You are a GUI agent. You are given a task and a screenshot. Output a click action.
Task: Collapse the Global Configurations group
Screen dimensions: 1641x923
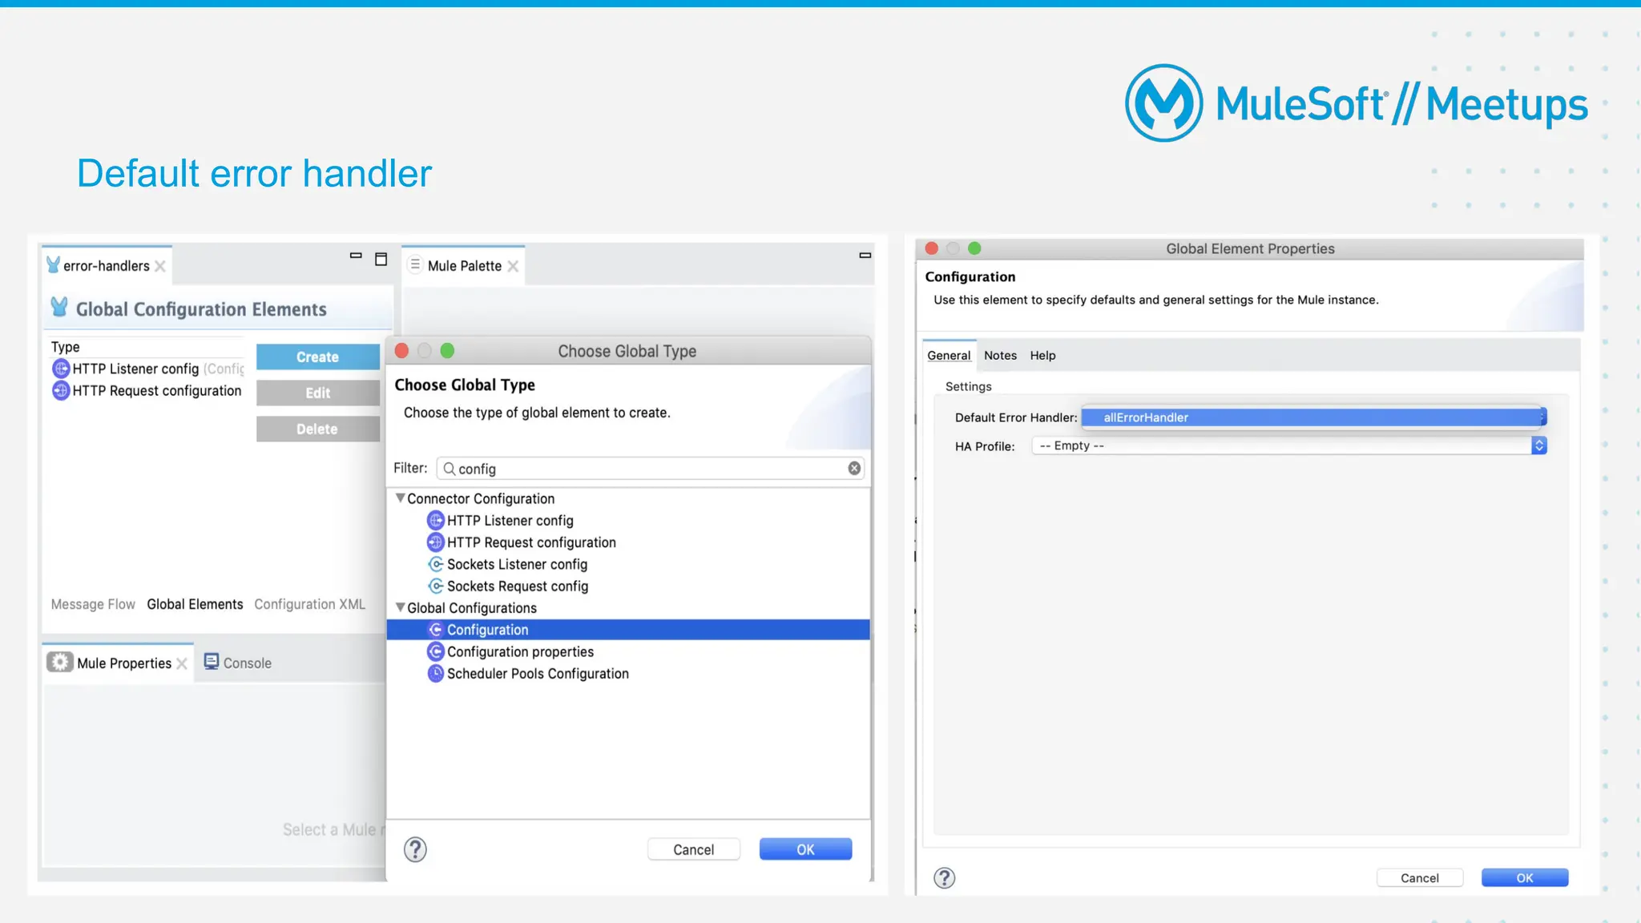(400, 607)
